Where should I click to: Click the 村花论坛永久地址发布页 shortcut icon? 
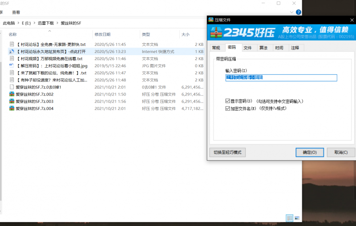[x=12, y=52]
